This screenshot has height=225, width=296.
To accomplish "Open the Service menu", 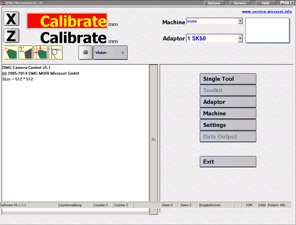I will [x=240, y=3].
